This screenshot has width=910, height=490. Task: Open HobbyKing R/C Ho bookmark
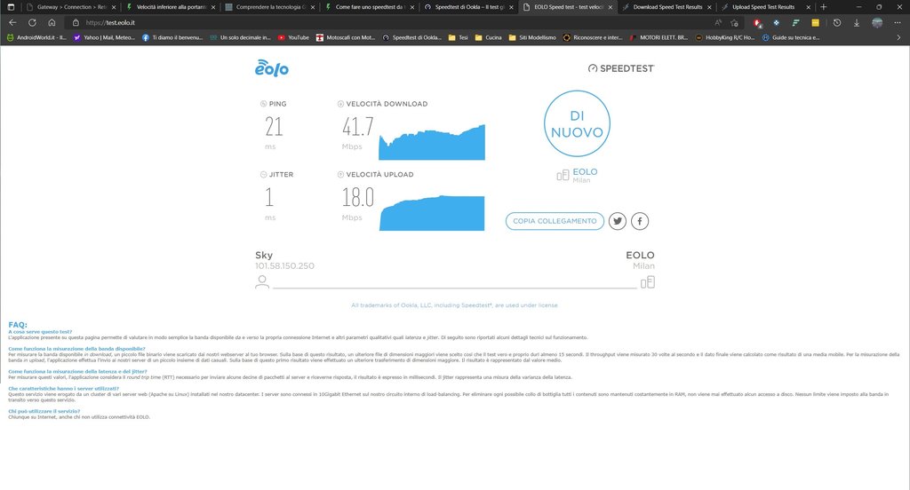tap(725, 37)
